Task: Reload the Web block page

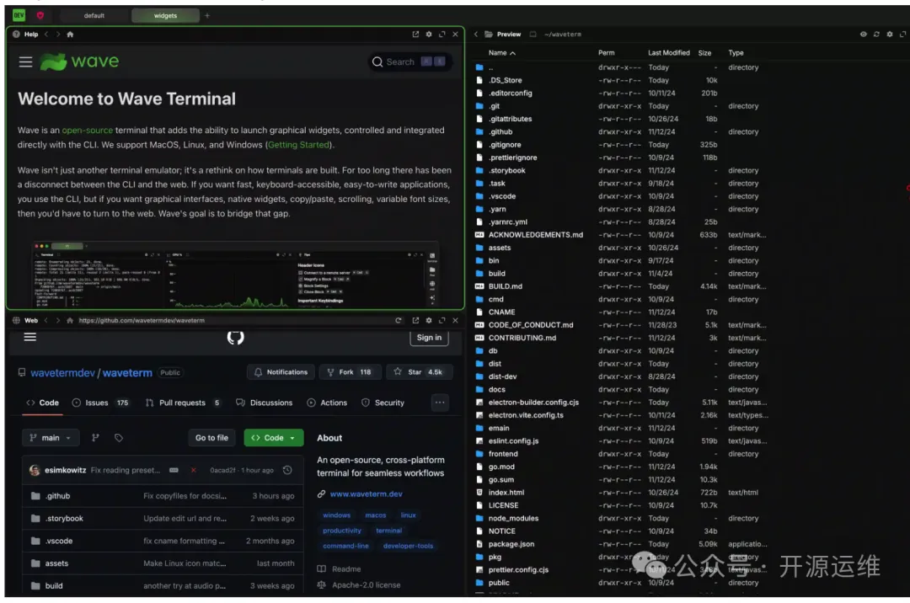Action: tap(399, 321)
